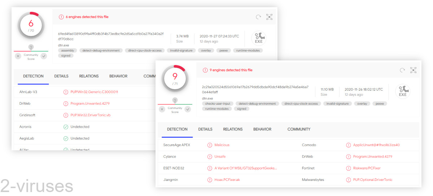Image resolution: width=433 pixels, height=196 pixels.
Task: Click 'signed' tag in 9-engine report
Action: 242,109
